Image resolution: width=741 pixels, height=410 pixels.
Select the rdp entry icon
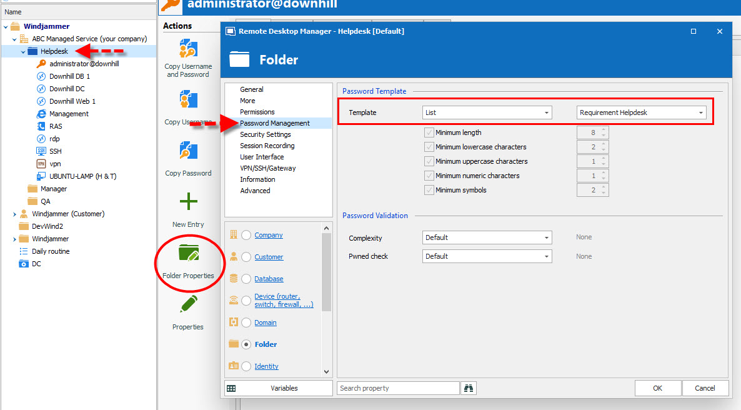(41, 139)
